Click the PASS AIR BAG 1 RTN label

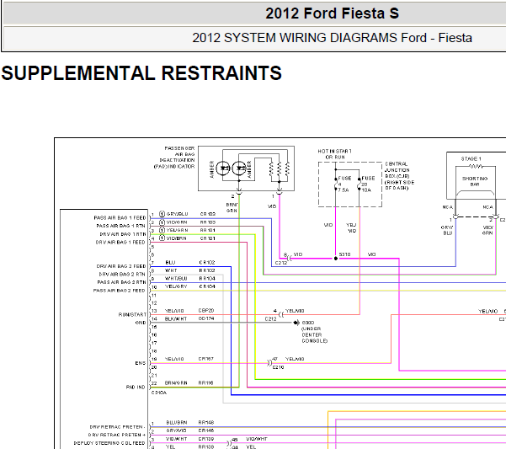121,226
